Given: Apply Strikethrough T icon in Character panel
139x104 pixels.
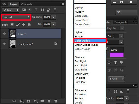Looking at the screenshot, I should click(x=122, y=63).
